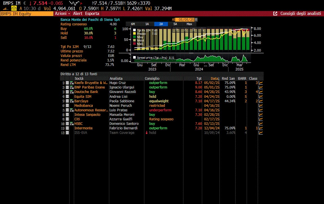Open the document icon for Mediobanca row

pyautogui.click(x=67, y=105)
